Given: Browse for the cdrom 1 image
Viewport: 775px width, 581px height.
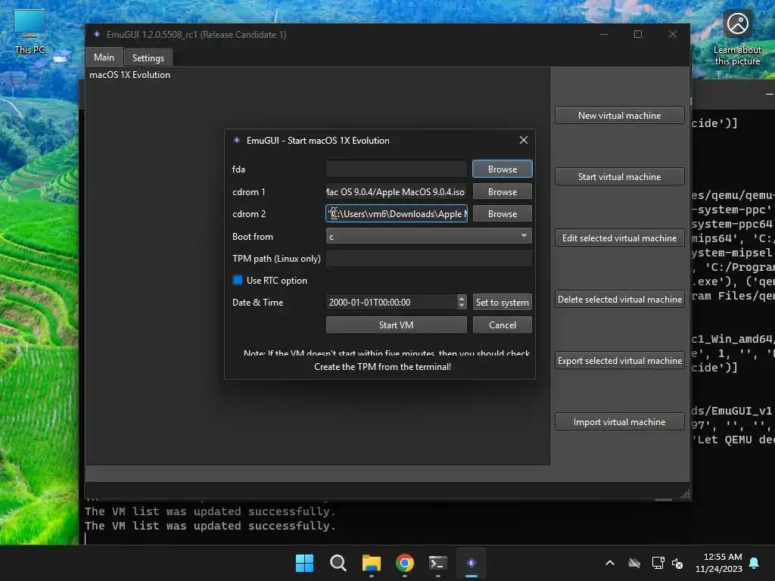Looking at the screenshot, I should [503, 191].
